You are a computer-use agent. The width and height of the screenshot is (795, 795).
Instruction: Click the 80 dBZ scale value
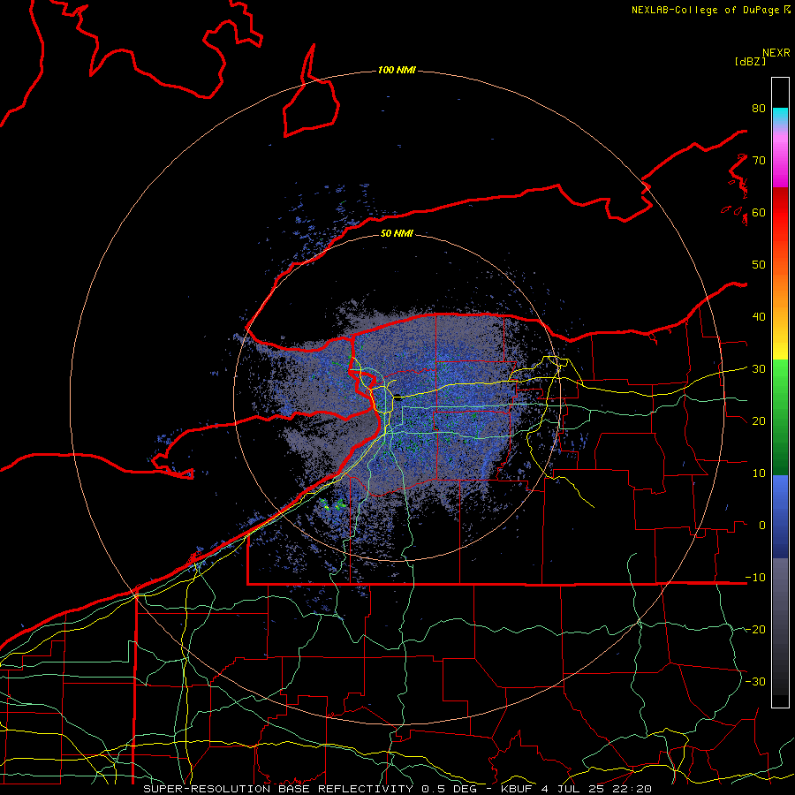(x=759, y=108)
